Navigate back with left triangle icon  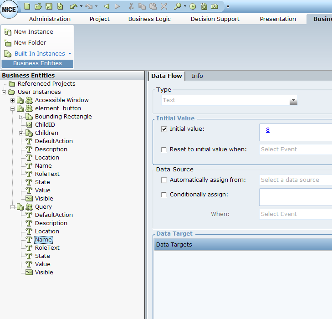coord(107,6)
